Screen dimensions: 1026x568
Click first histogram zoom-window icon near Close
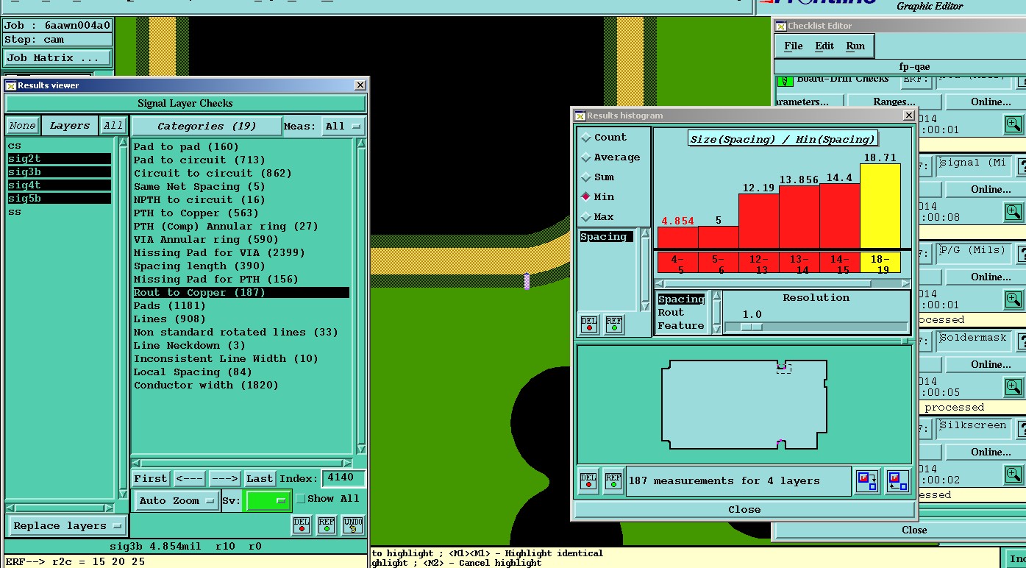pyautogui.click(x=868, y=481)
